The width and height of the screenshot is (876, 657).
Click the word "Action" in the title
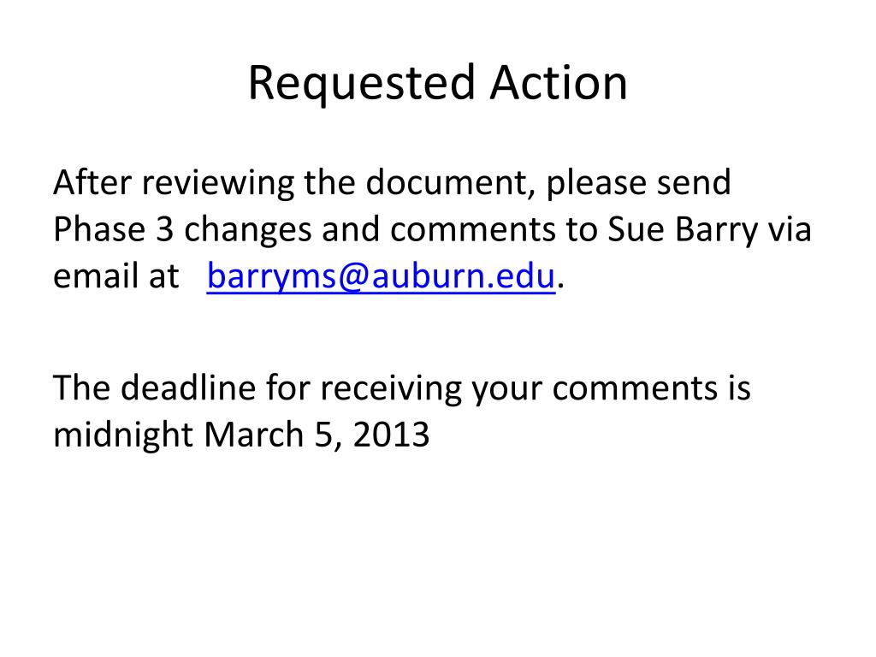coord(559,82)
